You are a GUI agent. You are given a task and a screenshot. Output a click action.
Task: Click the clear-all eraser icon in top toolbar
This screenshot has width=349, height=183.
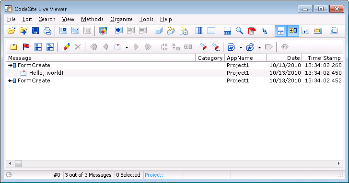click(x=103, y=31)
